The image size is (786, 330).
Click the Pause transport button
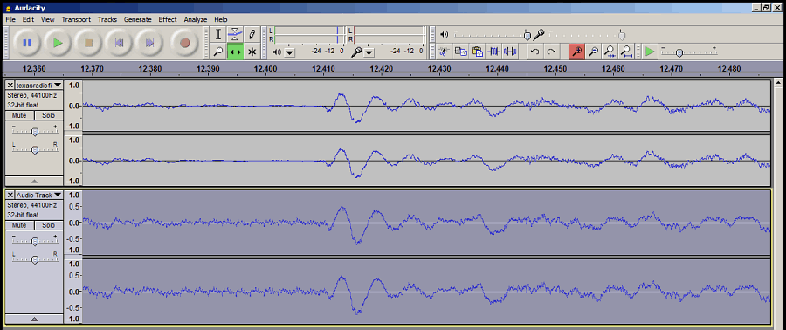(27, 43)
